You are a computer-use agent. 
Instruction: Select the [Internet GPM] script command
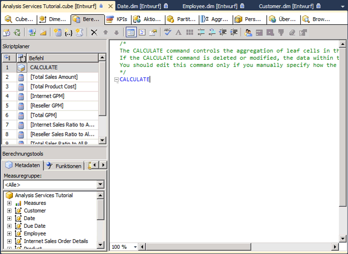click(47, 96)
